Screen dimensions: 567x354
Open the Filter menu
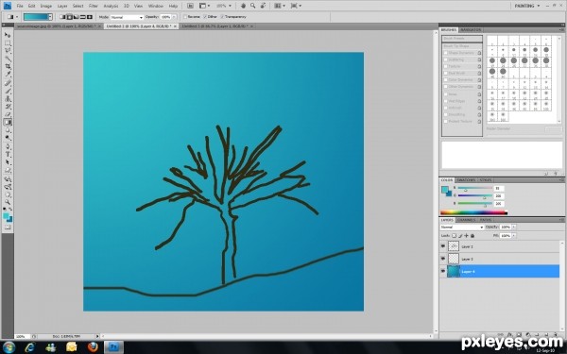[x=94, y=7]
